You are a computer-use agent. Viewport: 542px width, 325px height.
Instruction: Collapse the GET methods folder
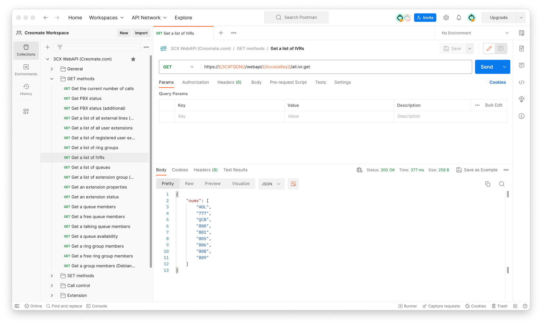[52, 79]
